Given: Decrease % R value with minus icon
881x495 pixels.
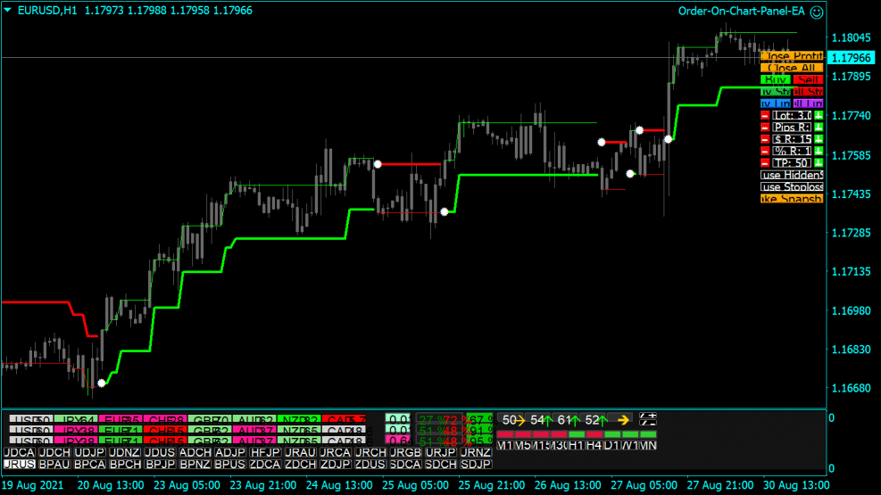Looking at the screenshot, I should [x=765, y=151].
